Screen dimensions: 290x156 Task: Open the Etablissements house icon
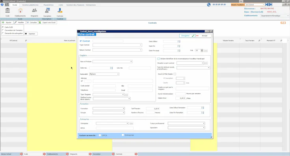20,11
